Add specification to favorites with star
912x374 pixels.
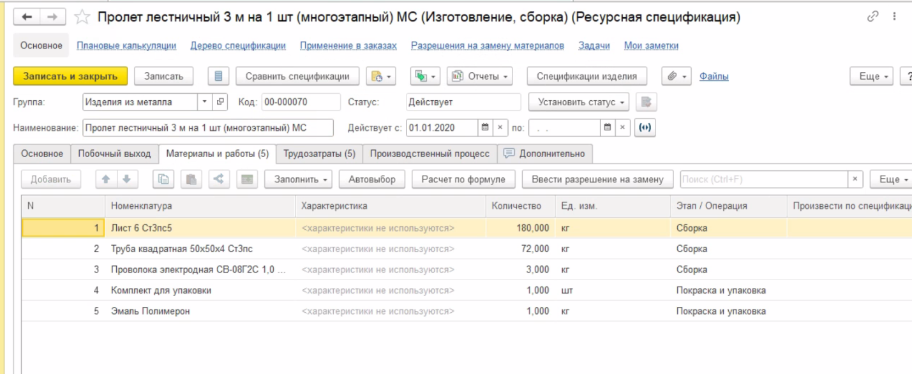coord(82,17)
